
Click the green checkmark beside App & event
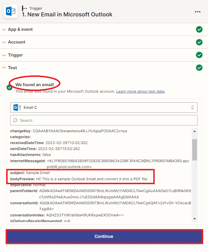click(x=199, y=29)
